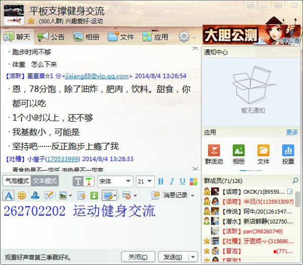Open 消息记录 message history
Screen dimensions: 303x265
click(170, 195)
